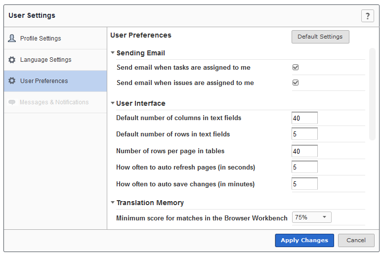This screenshot has width=384, height=256.
Task: Select the auto save changes minutes field
Action: [304, 184]
